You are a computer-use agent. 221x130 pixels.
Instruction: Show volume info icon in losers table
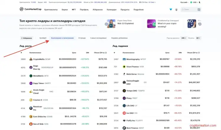[199, 53]
